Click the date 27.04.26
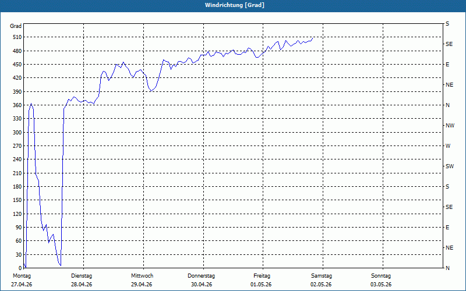Image resolution: width=466 pixels, height=291 pixels. click(x=22, y=285)
